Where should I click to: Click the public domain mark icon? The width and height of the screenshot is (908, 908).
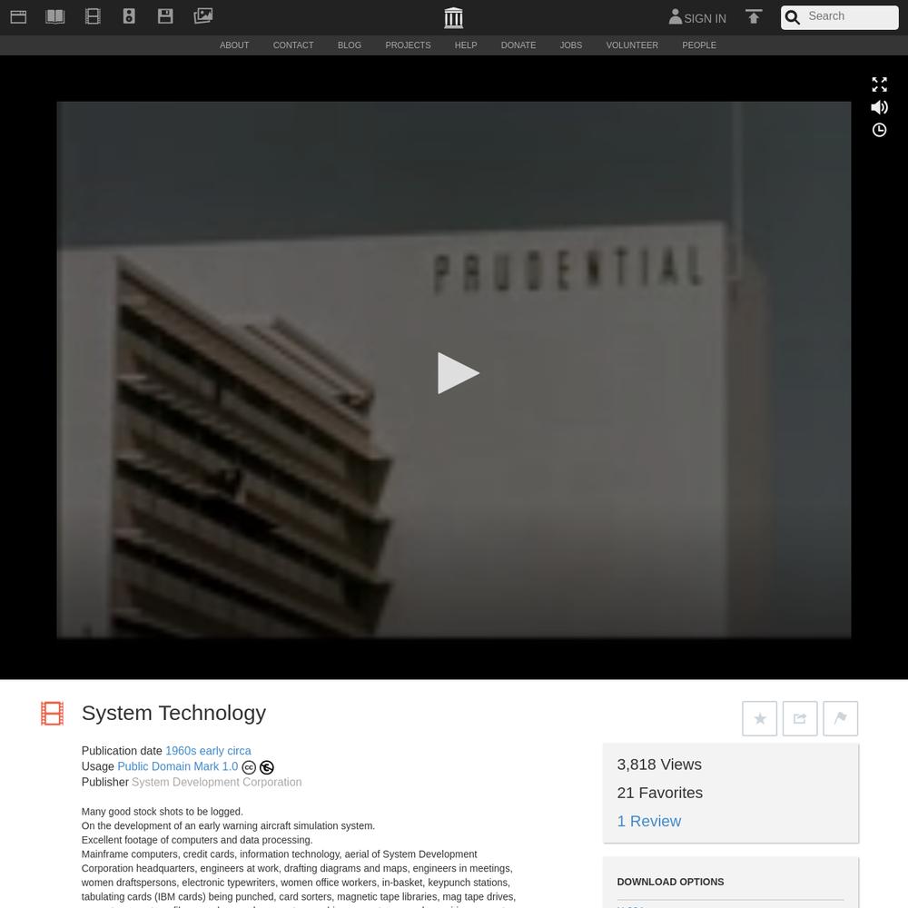[267, 767]
